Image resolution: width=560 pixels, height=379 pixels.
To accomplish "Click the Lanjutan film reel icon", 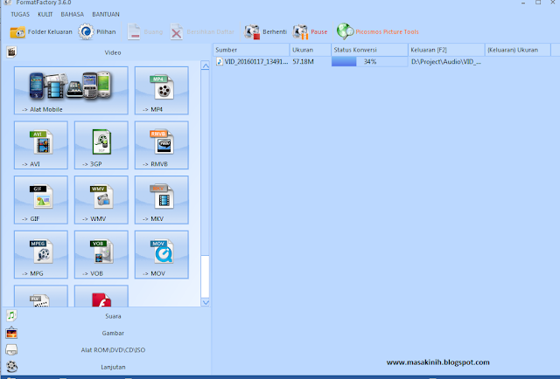I will coord(11,367).
